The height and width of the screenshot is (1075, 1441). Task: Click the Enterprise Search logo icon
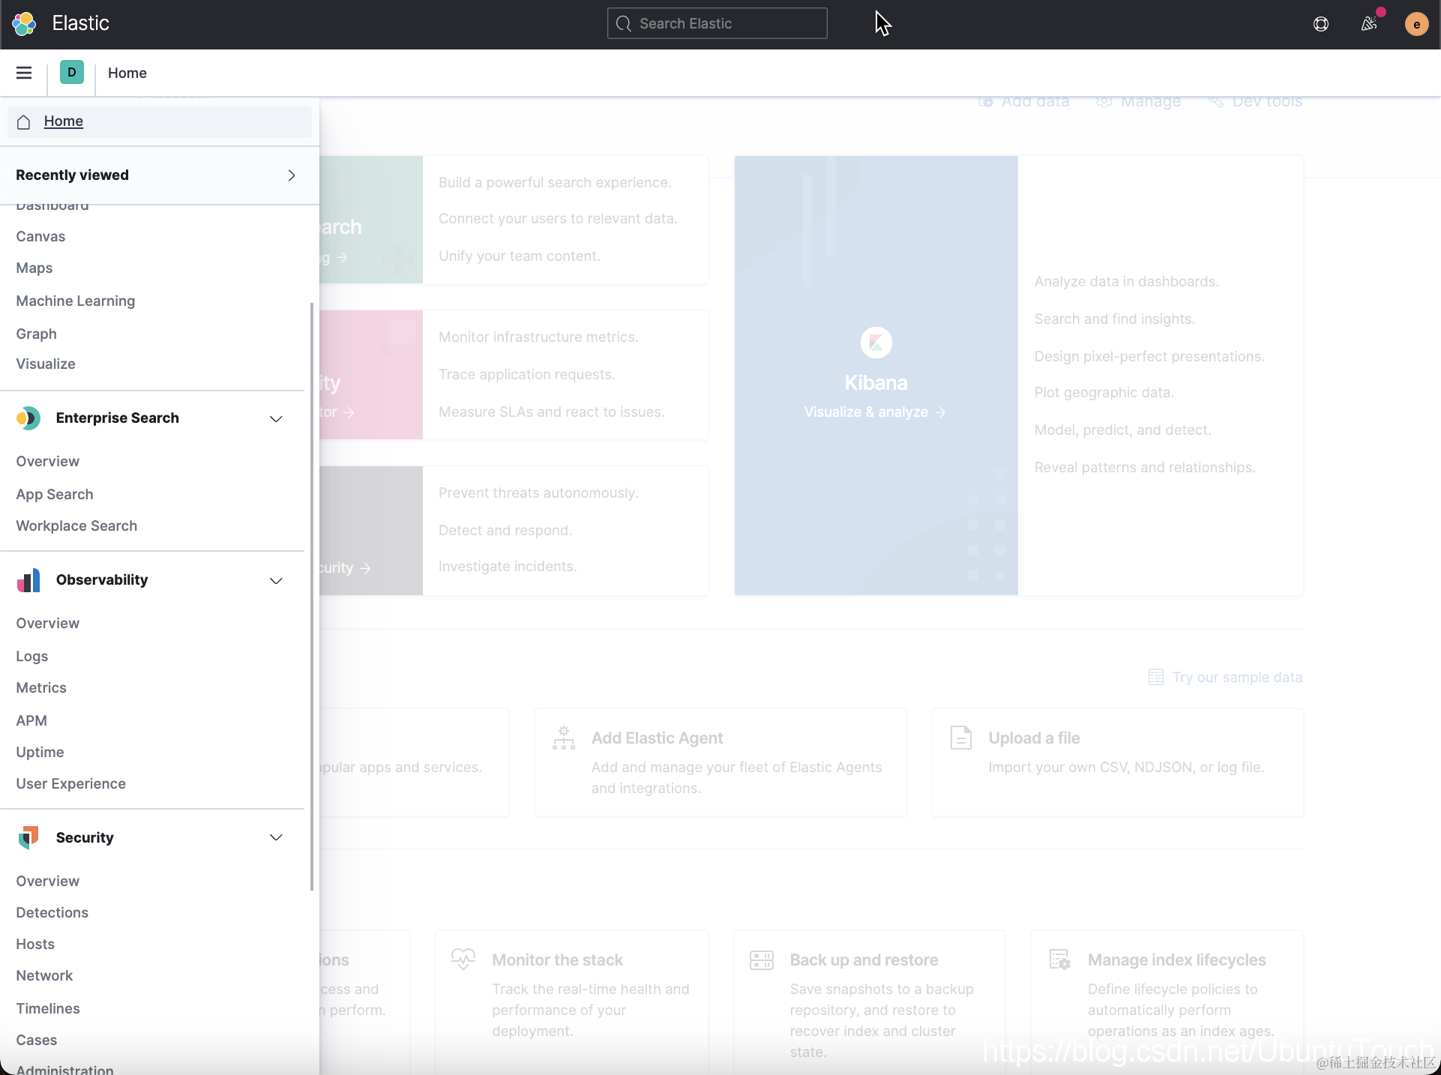pyautogui.click(x=28, y=418)
